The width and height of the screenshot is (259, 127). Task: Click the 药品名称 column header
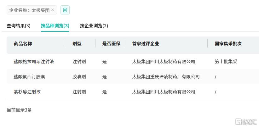coord(23,44)
